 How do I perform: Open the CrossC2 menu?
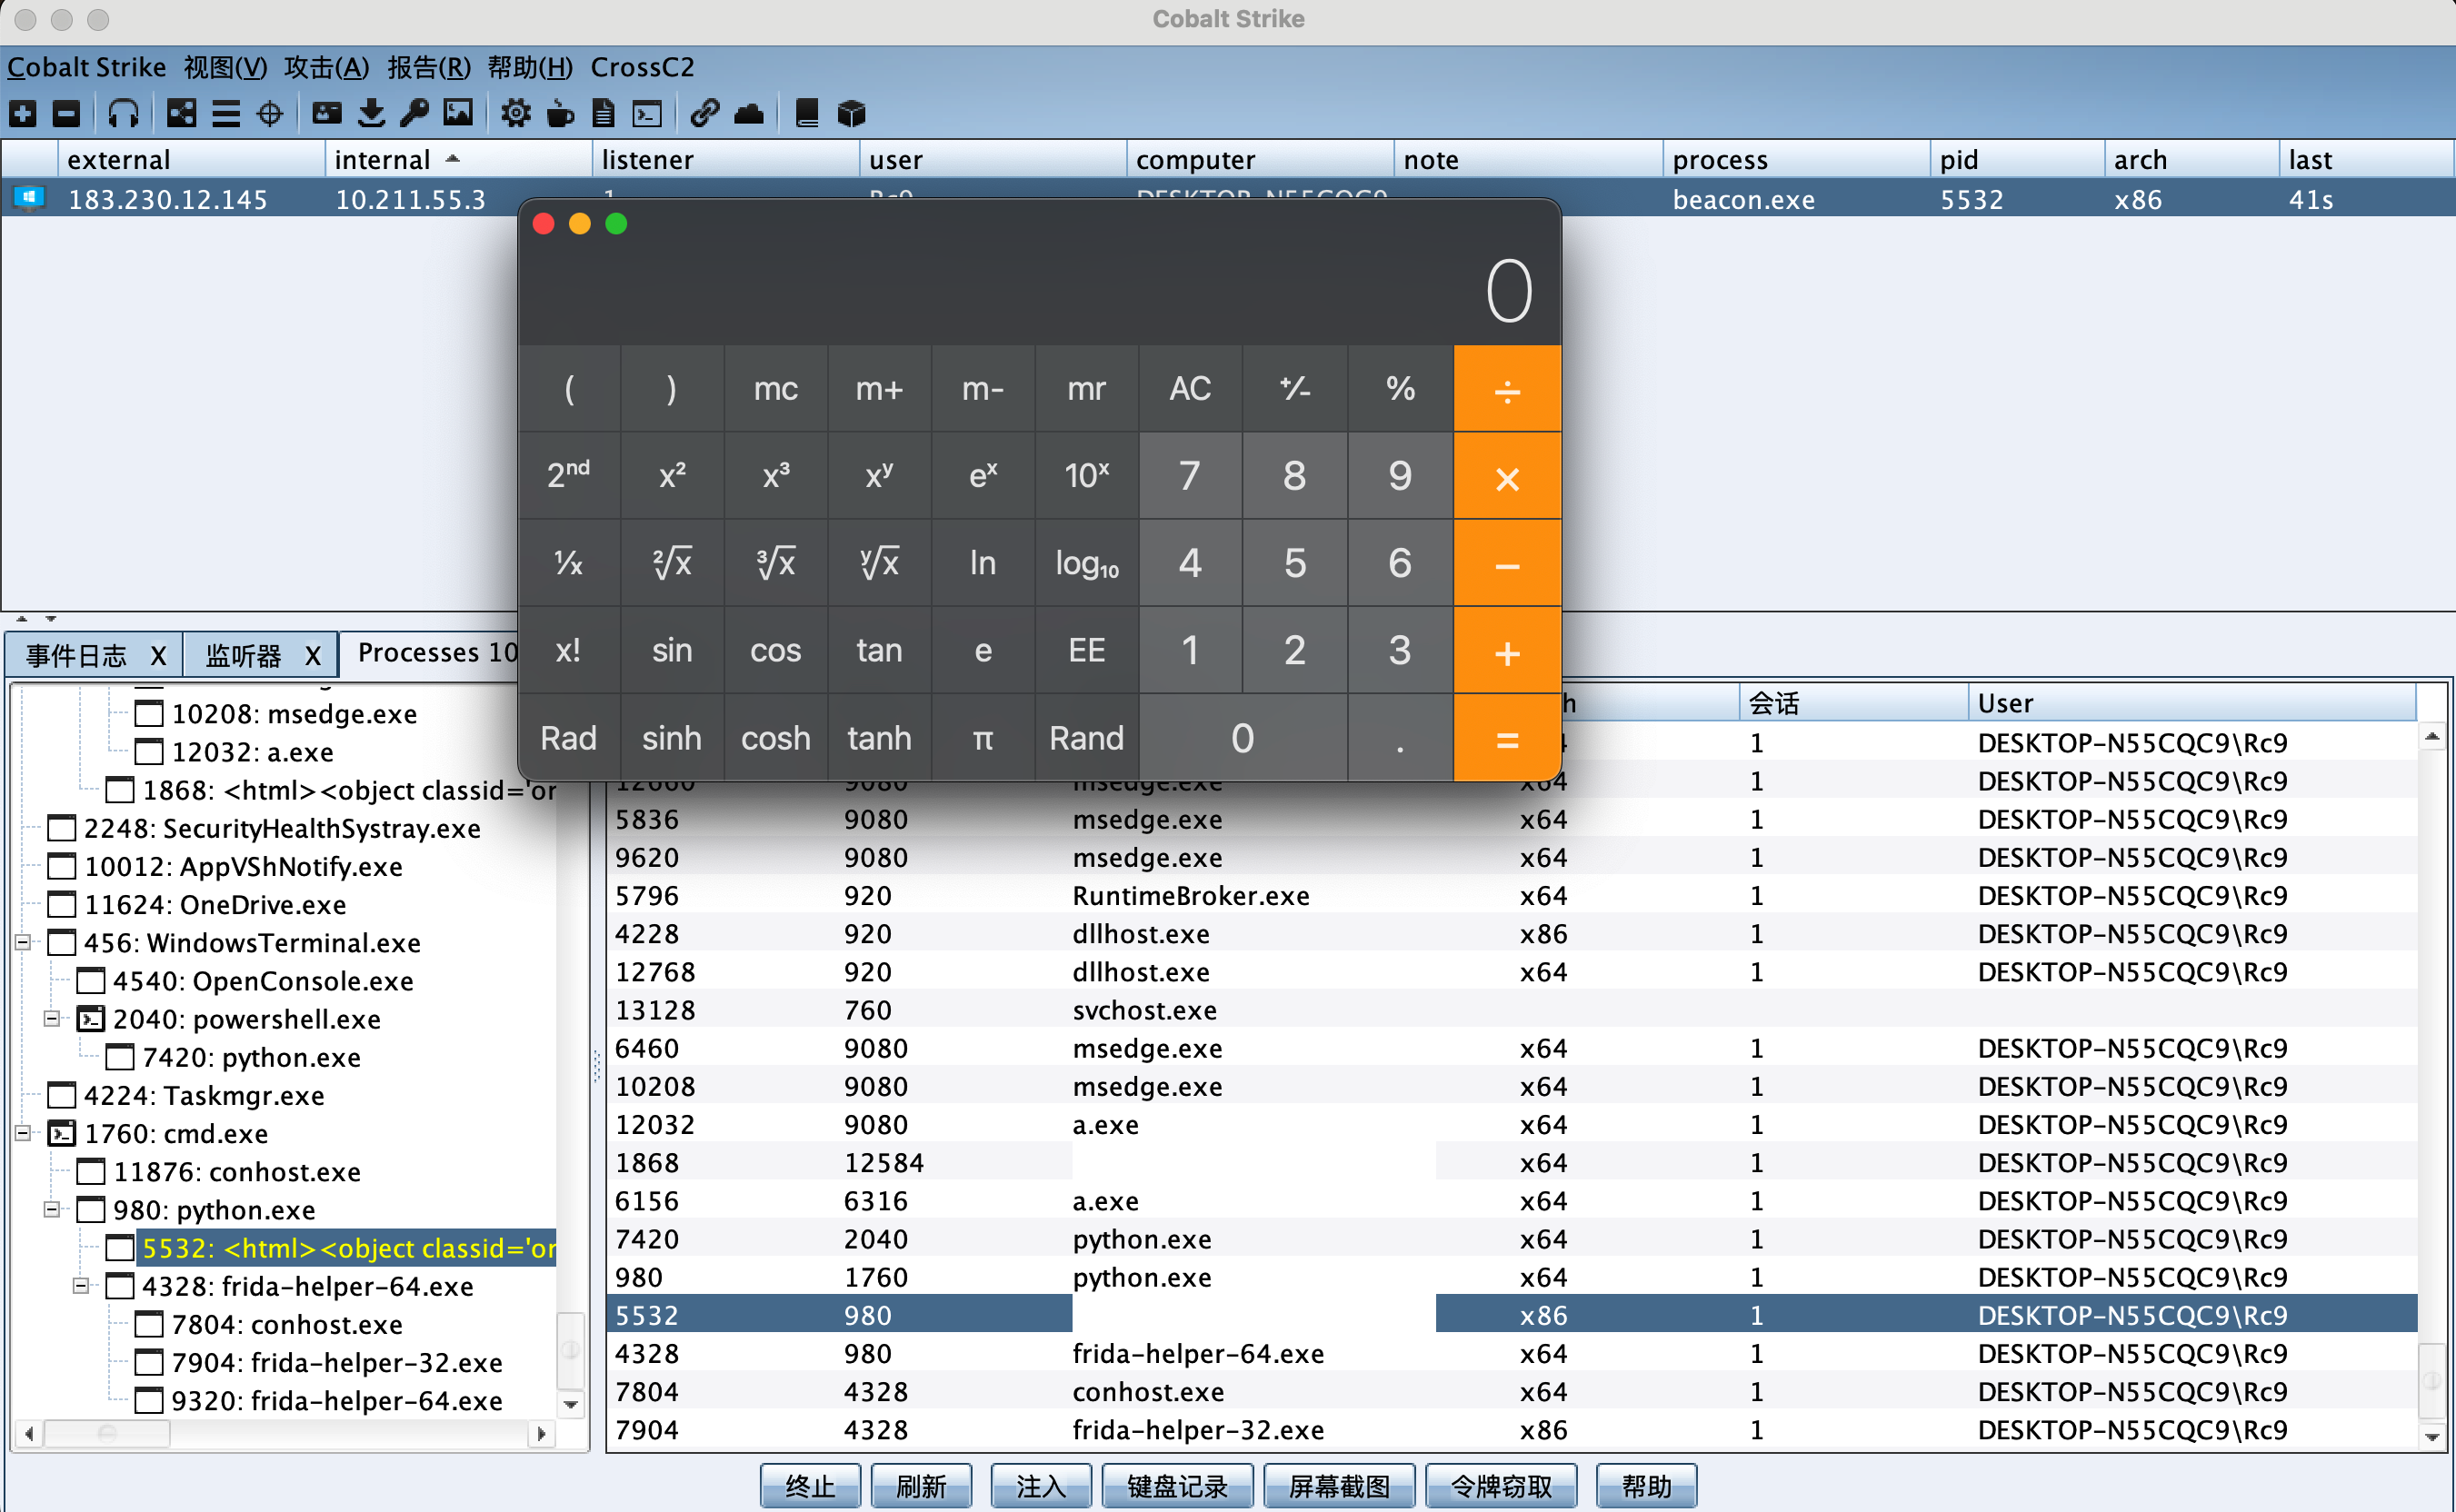tap(643, 67)
